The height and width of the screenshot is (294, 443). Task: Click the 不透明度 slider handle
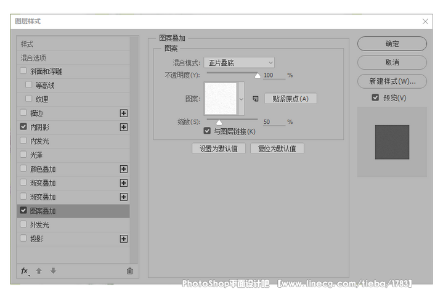click(258, 75)
